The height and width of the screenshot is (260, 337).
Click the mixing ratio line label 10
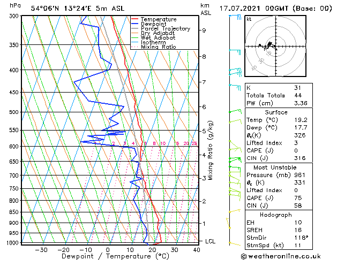tap(163, 143)
